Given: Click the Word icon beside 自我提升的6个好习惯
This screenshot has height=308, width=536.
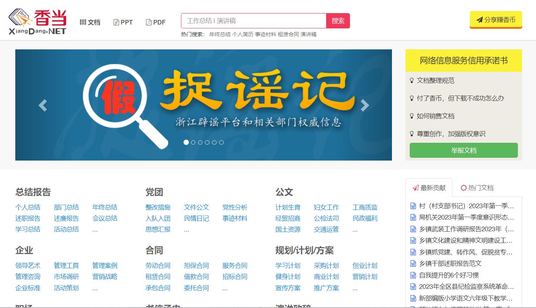Looking at the screenshot, I should (x=413, y=275).
